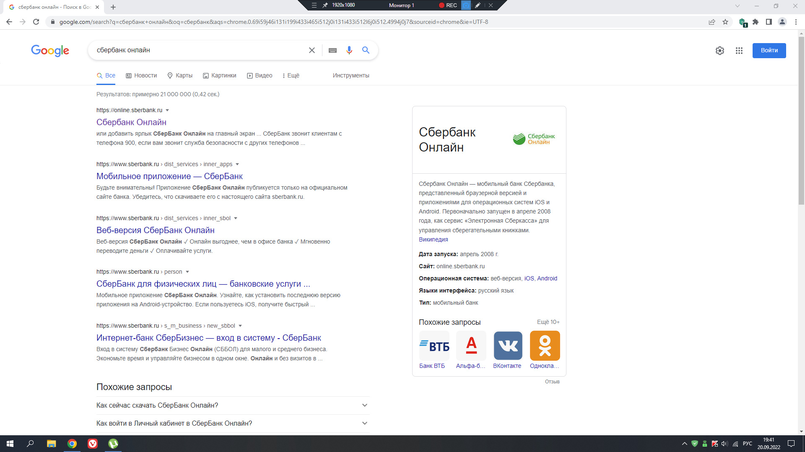The image size is (805, 452).
Task: Close the сбербанк онлайн tab
Action: 97,7
